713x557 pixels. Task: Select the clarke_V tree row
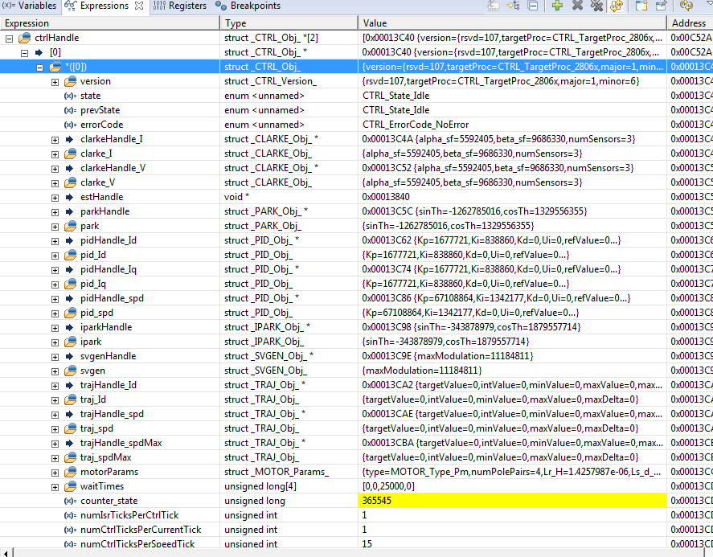pos(109,182)
